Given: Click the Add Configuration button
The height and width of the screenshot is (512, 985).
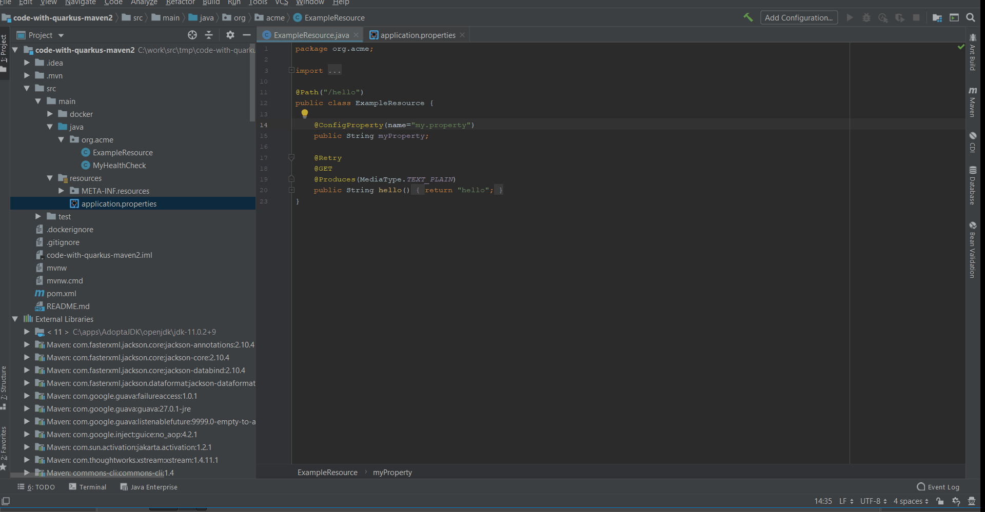Looking at the screenshot, I should (x=799, y=17).
